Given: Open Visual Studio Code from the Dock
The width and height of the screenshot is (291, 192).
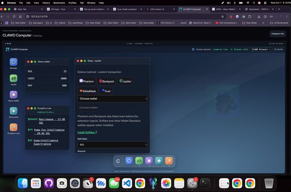Looking at the screenshot, I should coord(127,183).
